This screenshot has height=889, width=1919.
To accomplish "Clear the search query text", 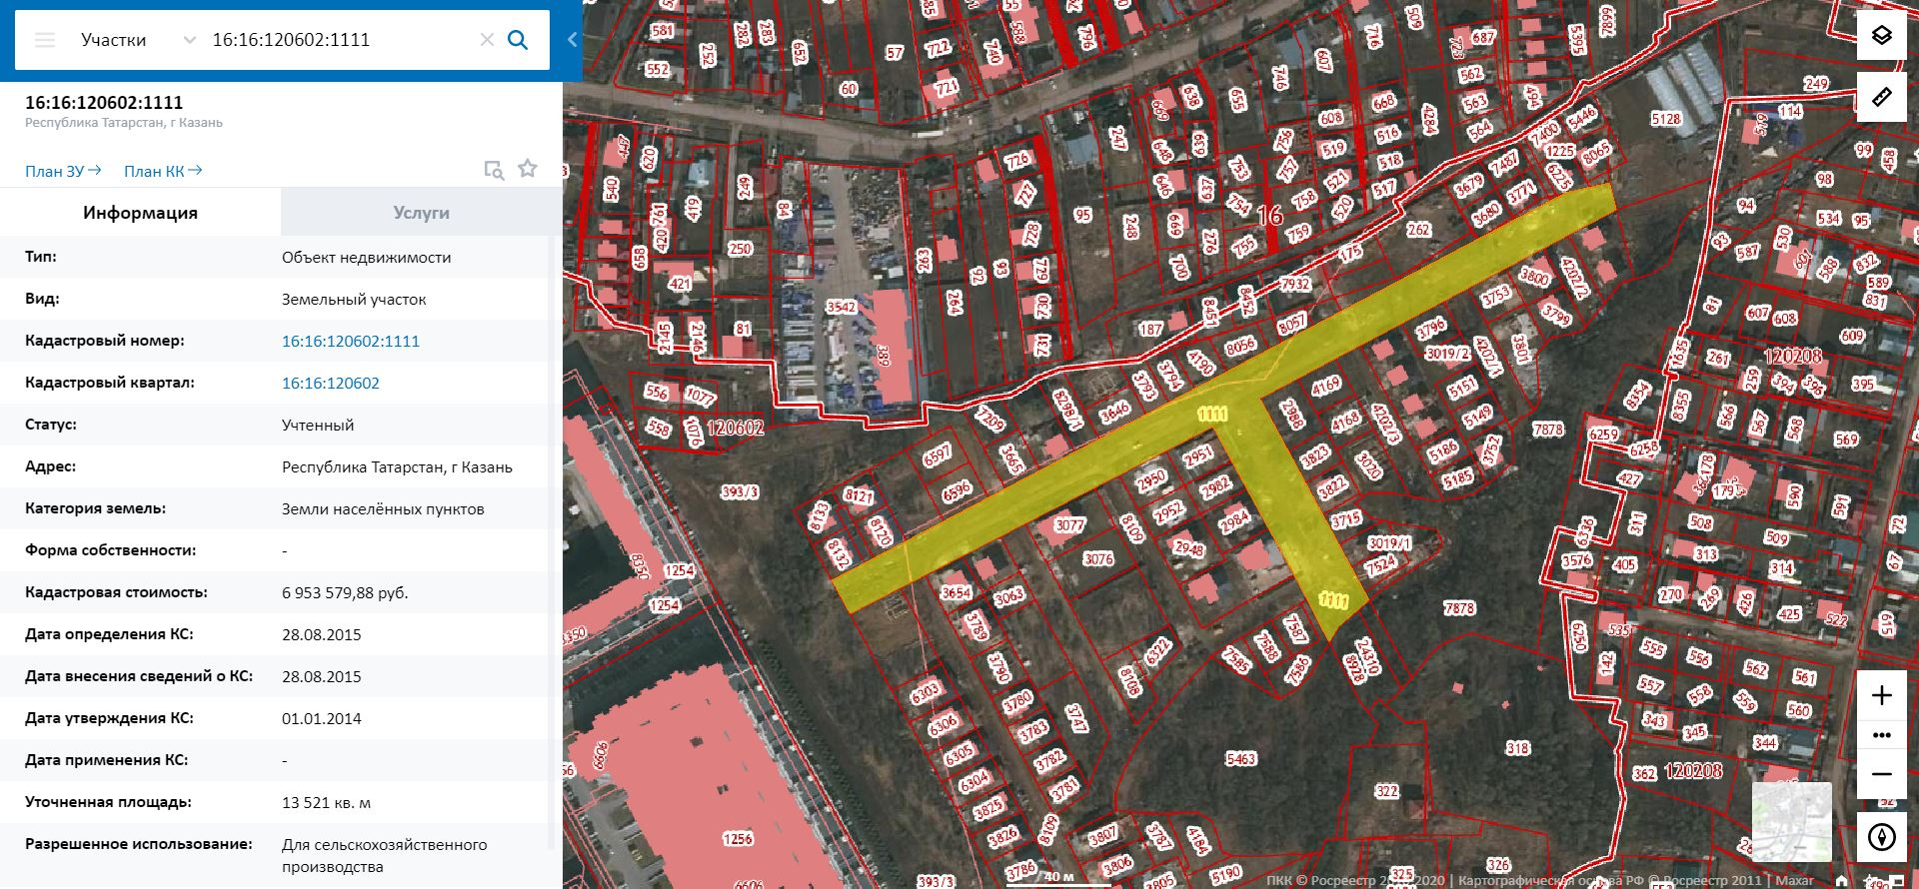I will coord(487,40).
